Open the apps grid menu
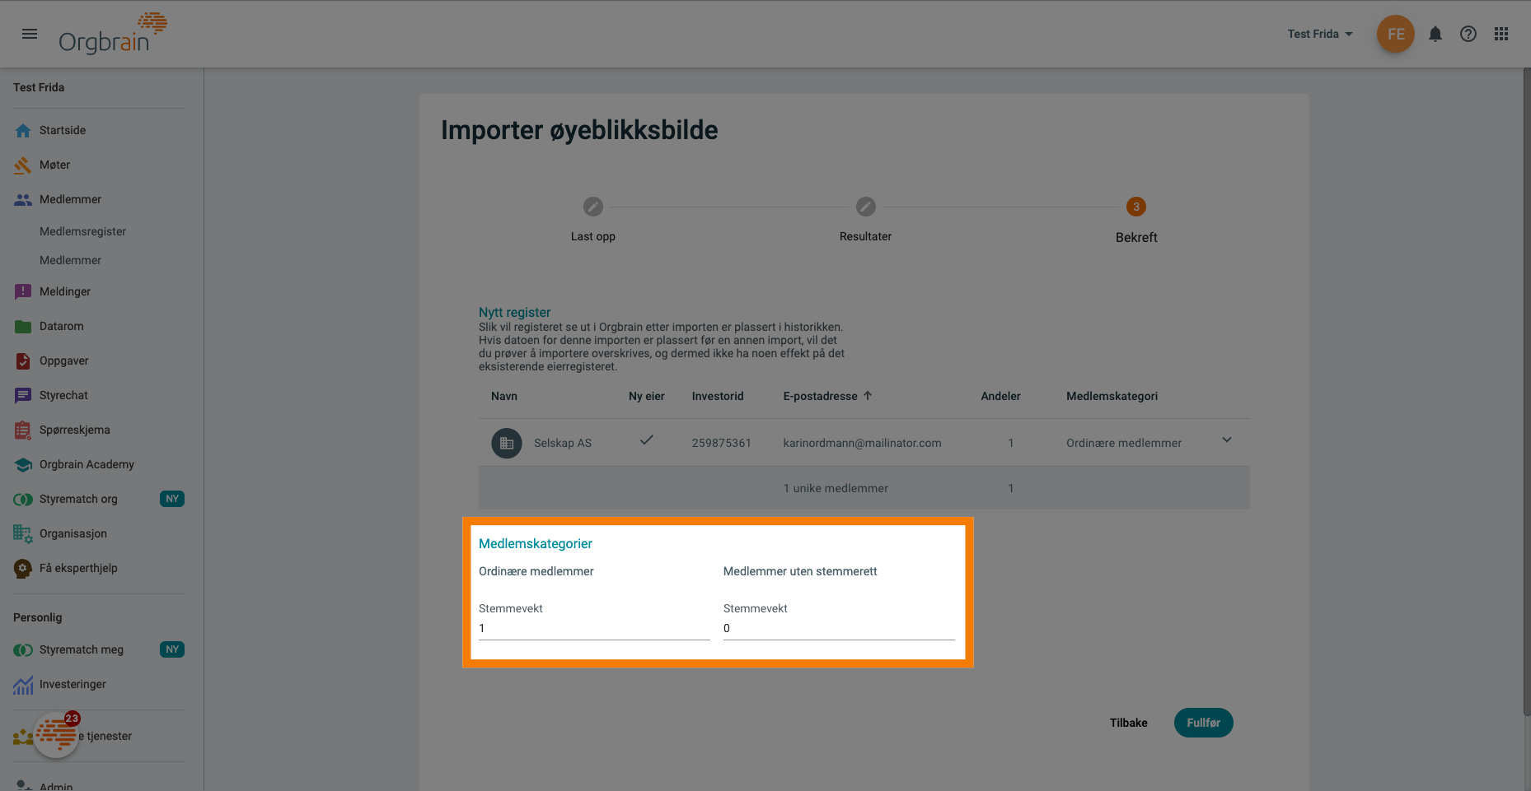 click(1501, 34)
